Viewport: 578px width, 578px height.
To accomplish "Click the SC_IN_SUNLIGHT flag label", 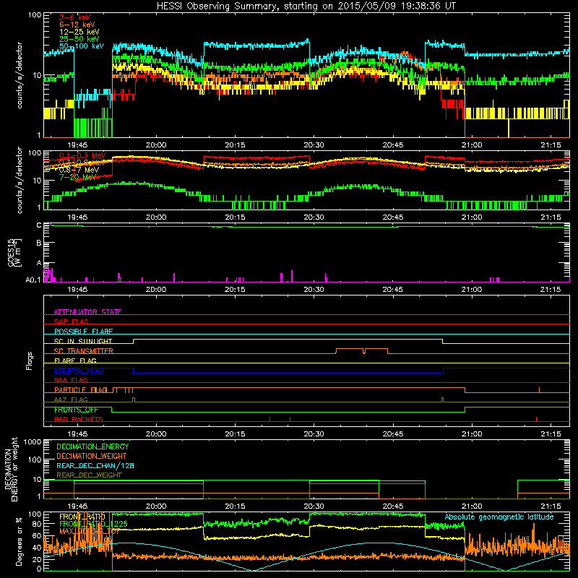I will coord(83,341).
